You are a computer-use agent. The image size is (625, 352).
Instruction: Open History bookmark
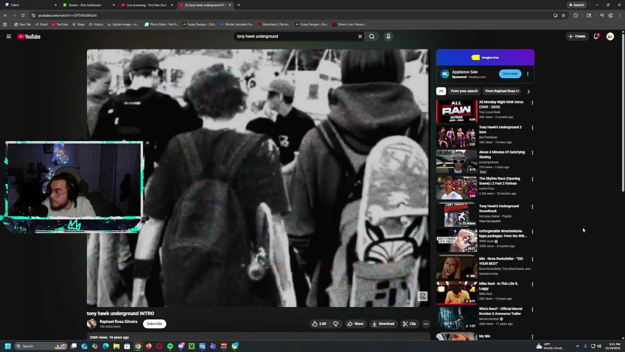coord(96,24)
